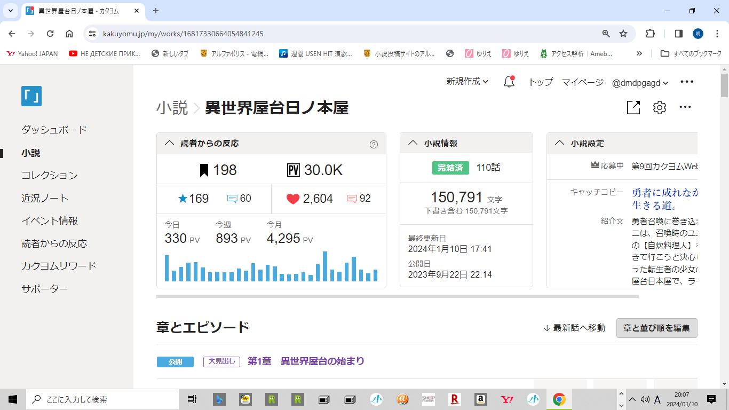This screenshot has height=410, width=729.
Task: Expand the @dmdpgagd account menu
Action: pyautogui.click(x=640, y=83)
